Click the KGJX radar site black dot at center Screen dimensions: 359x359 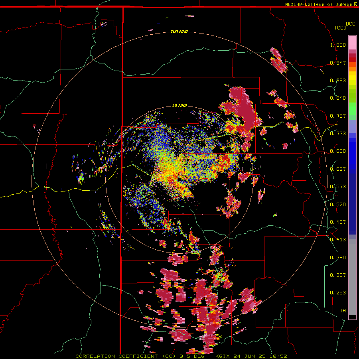pos(179,179)
